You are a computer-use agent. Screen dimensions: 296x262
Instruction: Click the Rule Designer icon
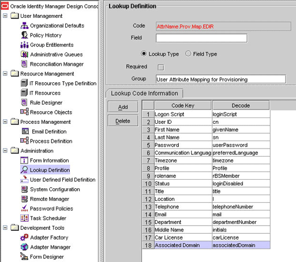coord(24,102)
